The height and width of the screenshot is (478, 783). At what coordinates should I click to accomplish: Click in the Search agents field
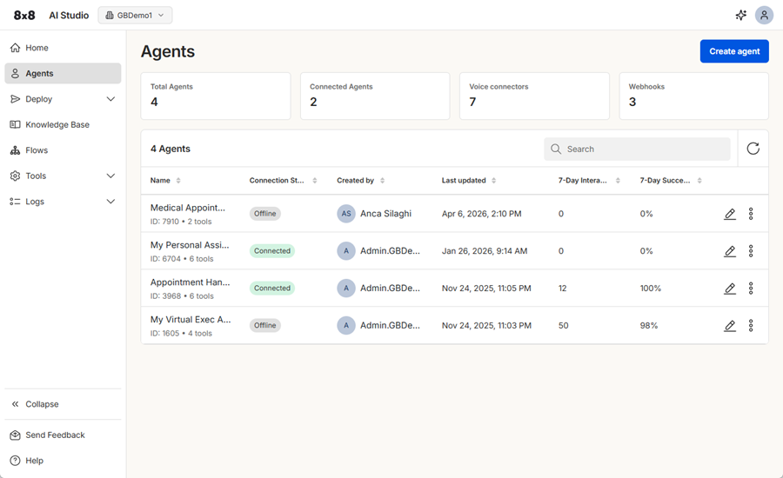coord(637,149)
